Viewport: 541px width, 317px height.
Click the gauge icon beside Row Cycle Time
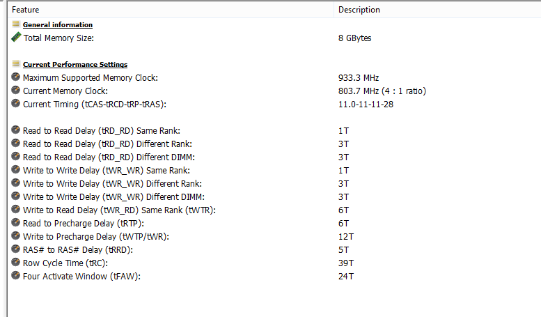[15, 262]
